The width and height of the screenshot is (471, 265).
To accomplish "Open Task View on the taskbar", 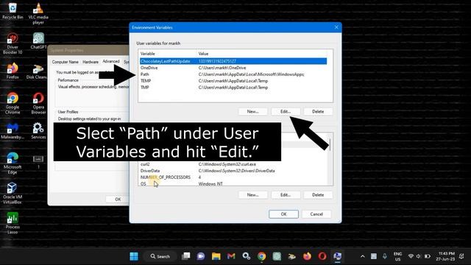I will pyautogui.click(x=186, y=256).
